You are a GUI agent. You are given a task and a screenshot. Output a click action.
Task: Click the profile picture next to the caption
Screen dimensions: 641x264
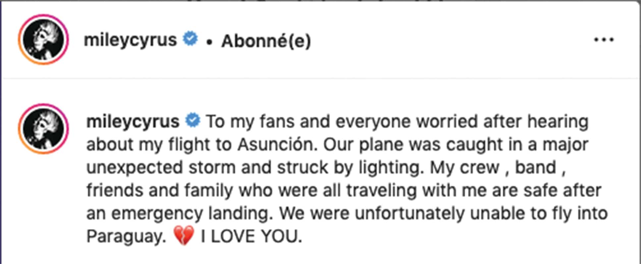[43, 129]
